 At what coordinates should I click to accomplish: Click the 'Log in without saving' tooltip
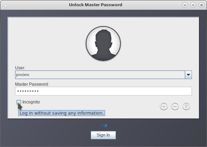tap(62, 113)
